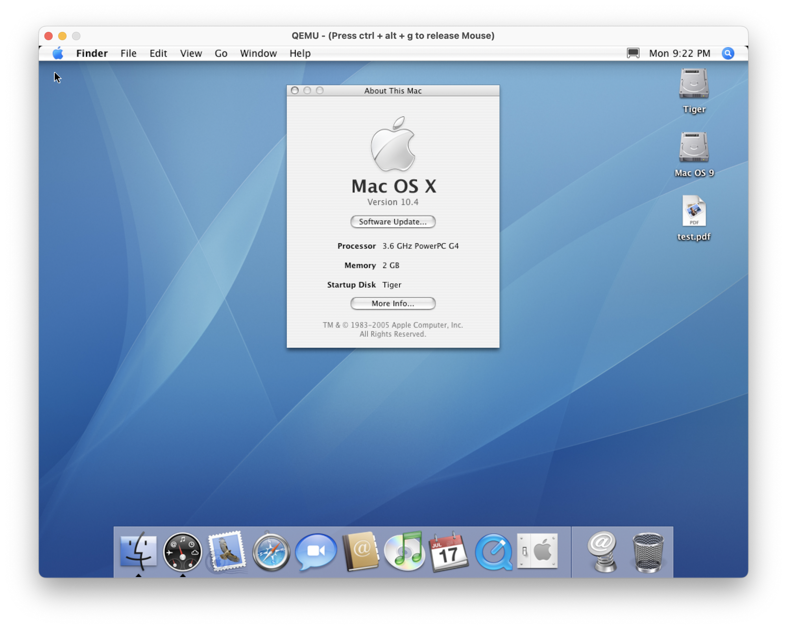
Task: Open Finder from the Dock
Action: point(138,551)
